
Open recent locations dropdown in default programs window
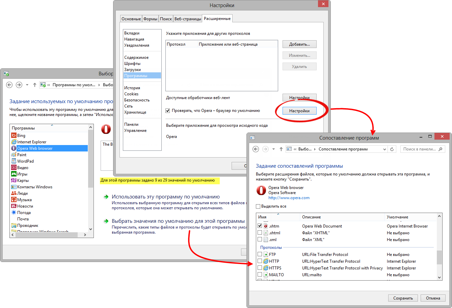[x=27, y=85]
